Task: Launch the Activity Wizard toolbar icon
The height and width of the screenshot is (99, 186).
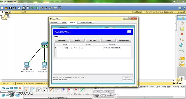Action: 19,8
